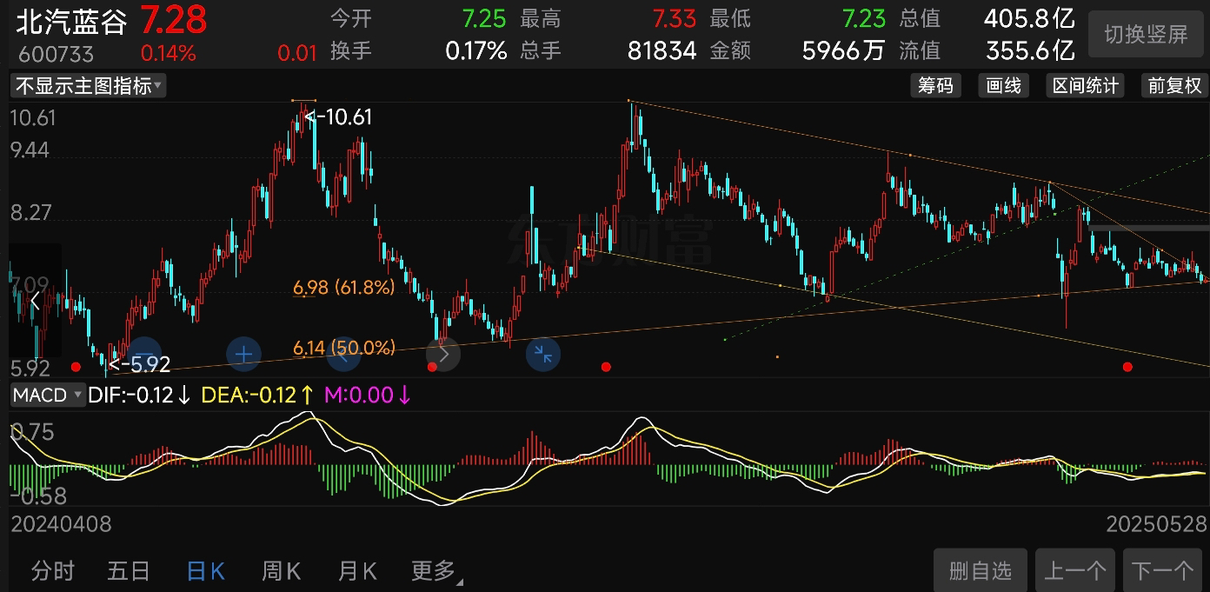The height and width of the screenshot is (592, 1210).
Task: Tap the white back arrow beside the chart
Action: (35, 302)
